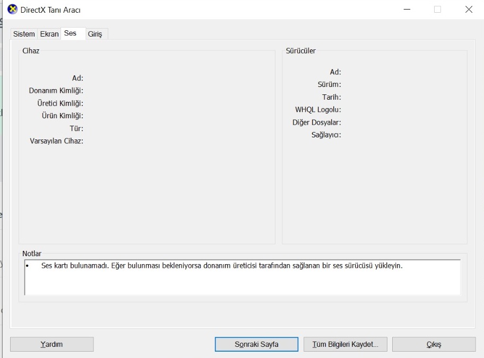
Task: Save all info with Tüm Bilgileri Kaydet
Action: click(345, 344)
